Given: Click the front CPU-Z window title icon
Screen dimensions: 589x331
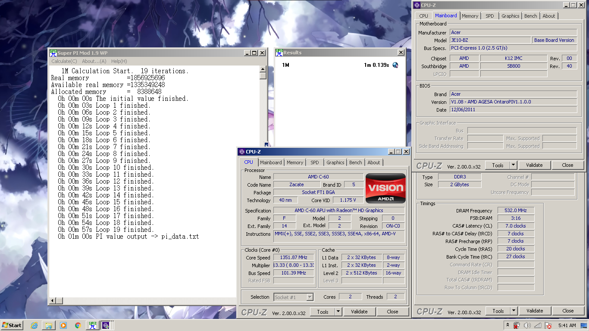Looking at the screenshot, I should [x=242, y=152].
